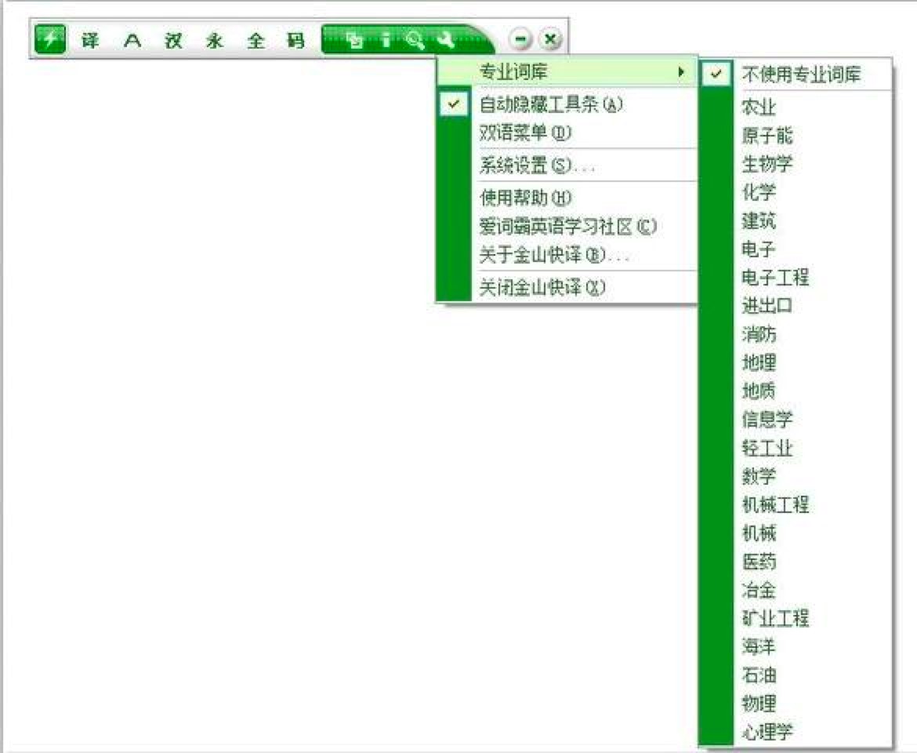Click the A toolbar icon
The image size is (917, 753).
[x=132, y=40]
